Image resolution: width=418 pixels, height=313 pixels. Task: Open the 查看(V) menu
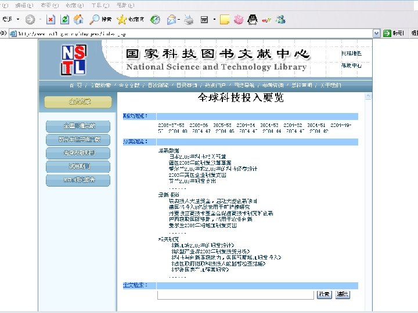point(50,5)
